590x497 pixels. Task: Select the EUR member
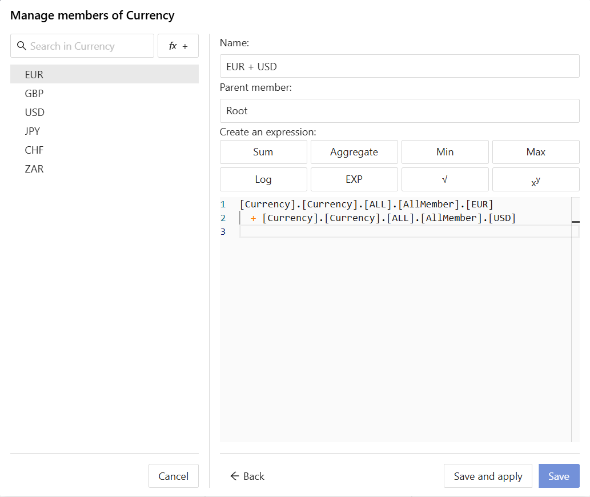(x=105, y=74)
